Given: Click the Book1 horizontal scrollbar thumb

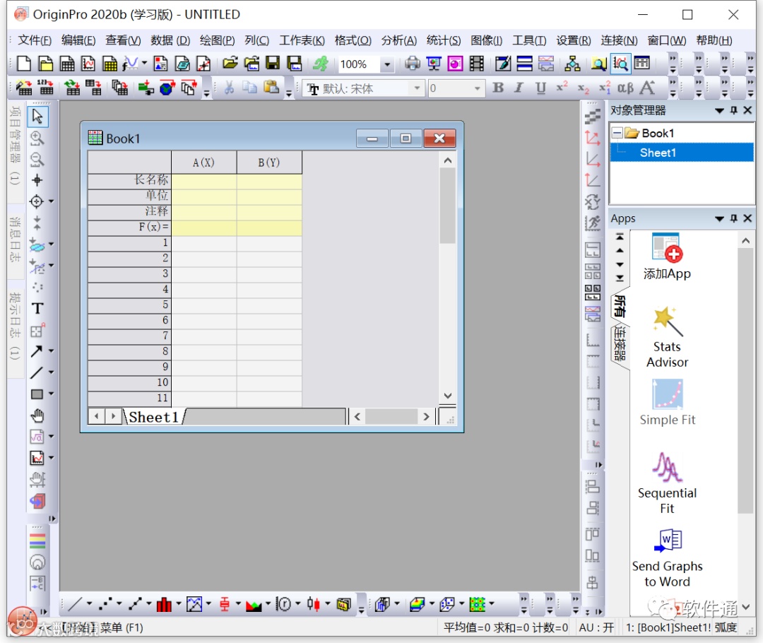Looking at the screenshot, I should (391, 417).
